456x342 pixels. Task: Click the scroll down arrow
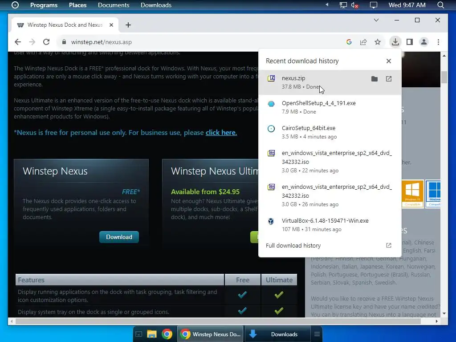click(x=444, y=313)
